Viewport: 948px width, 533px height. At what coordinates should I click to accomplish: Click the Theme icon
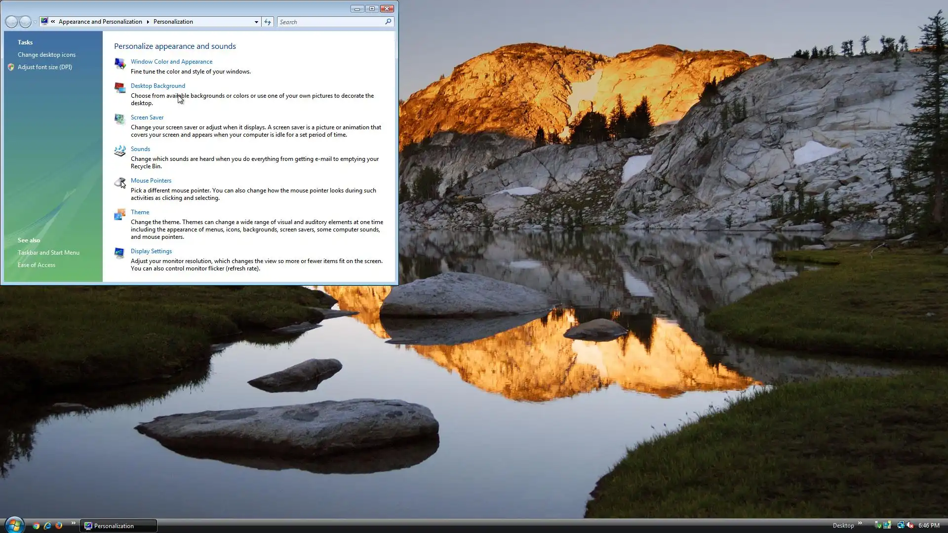(x=119, y=214)
